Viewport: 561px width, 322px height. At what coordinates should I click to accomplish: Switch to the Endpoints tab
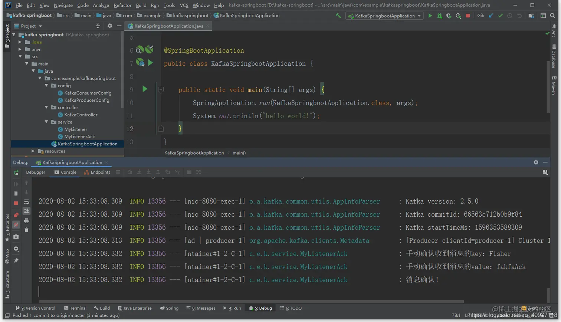pyautogui.click(x=97, y=172)
